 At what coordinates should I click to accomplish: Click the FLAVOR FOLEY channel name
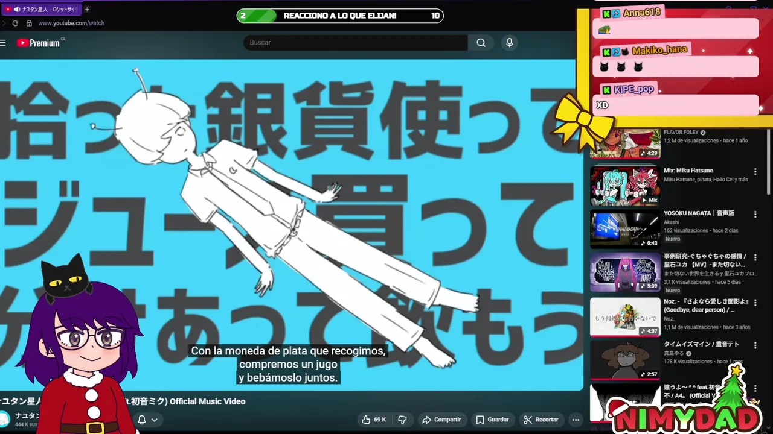point(681,133)
